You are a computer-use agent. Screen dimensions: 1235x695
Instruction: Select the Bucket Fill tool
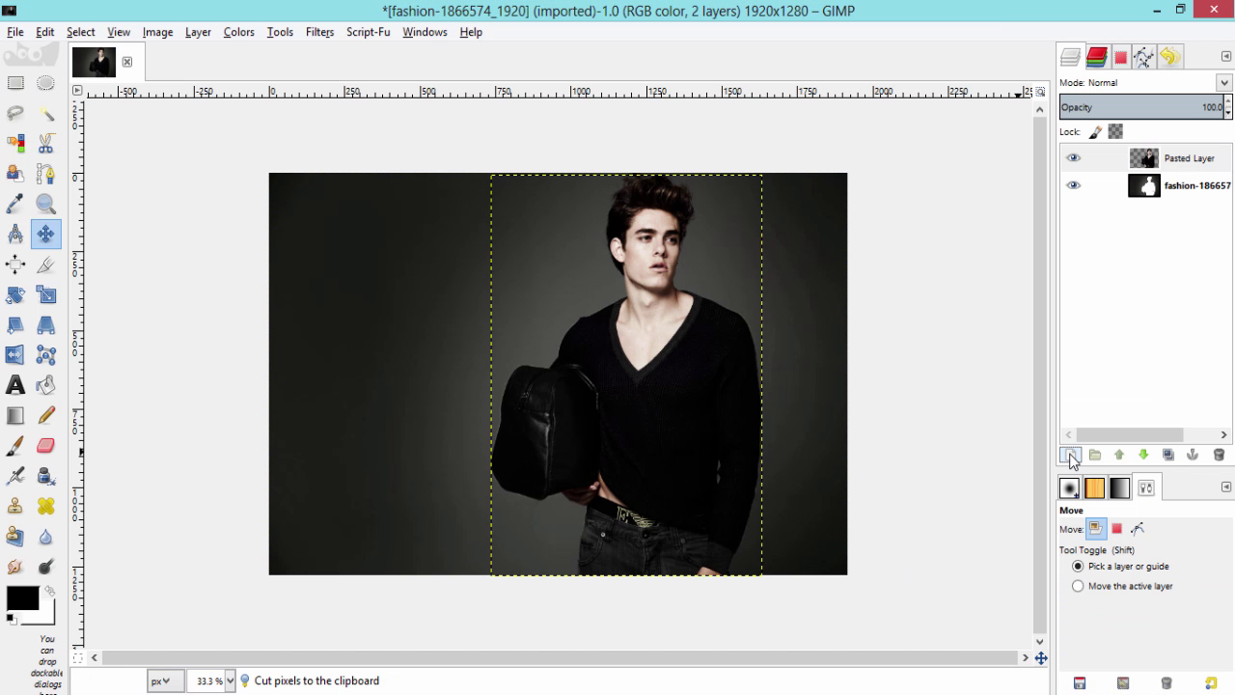pos(45,385)
